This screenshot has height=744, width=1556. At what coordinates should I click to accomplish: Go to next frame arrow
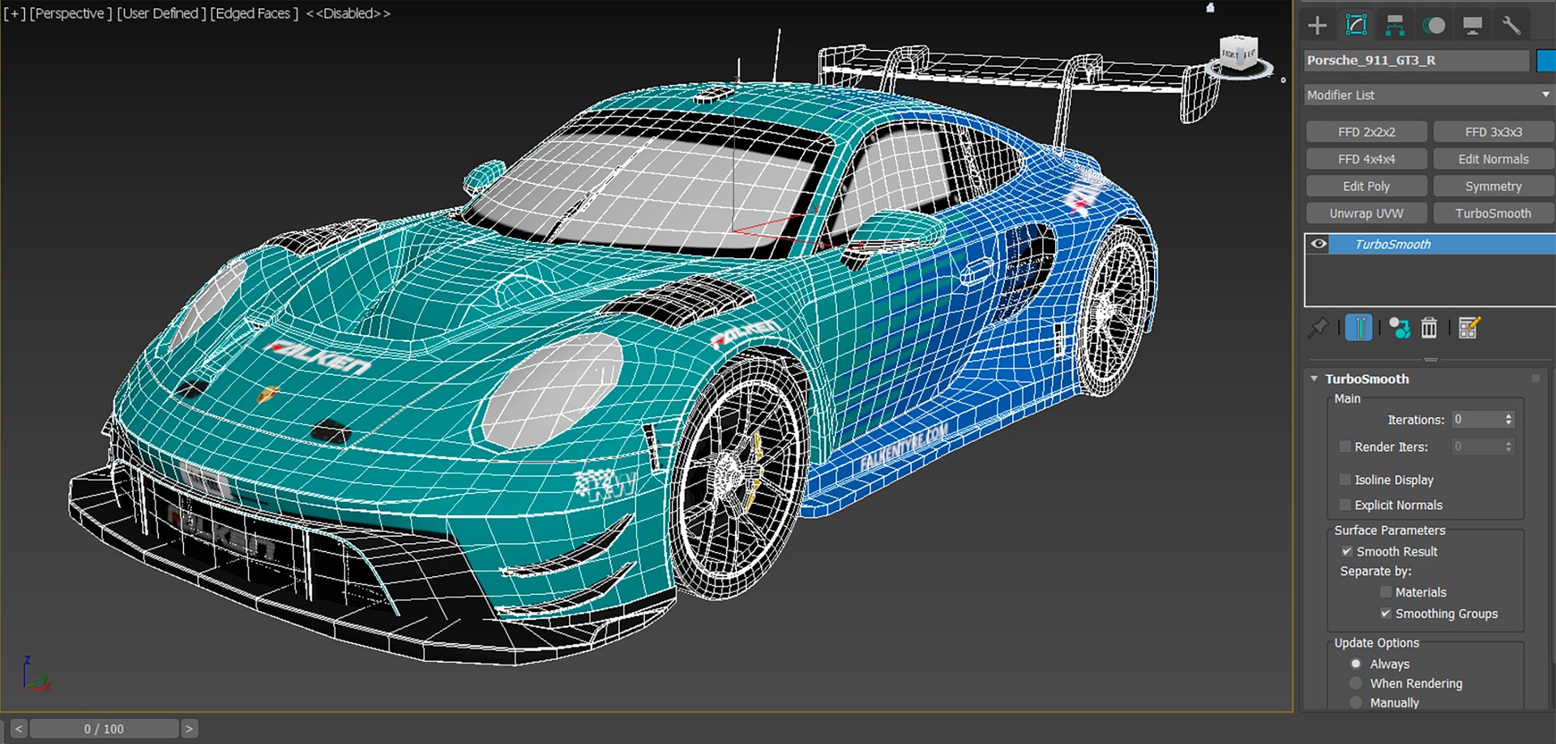click(x=189, y=729)
